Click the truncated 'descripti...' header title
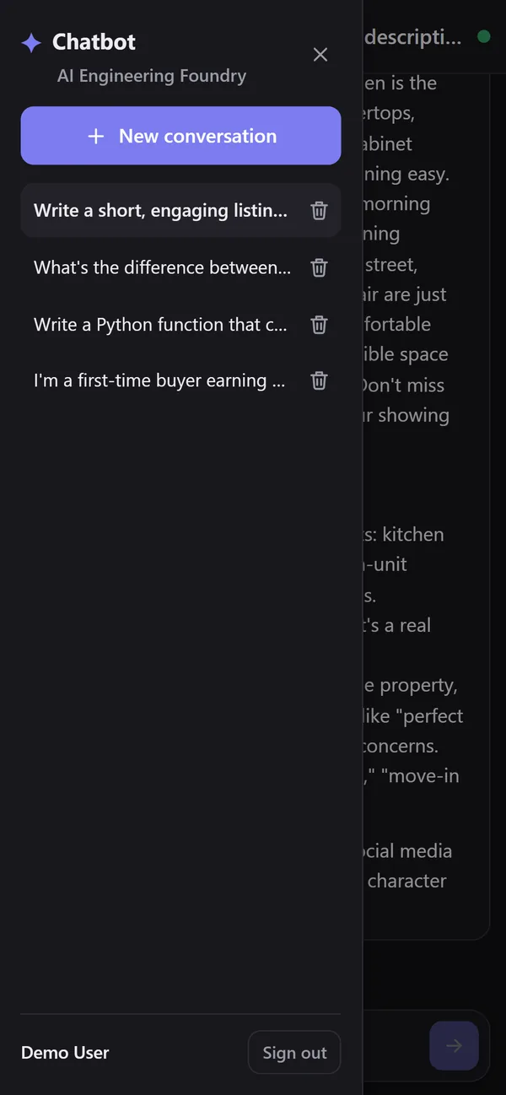506x1095 pixels. (x=413, y=37)
